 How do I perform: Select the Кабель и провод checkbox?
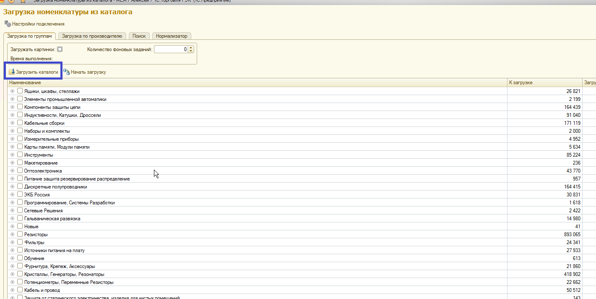click(x=20, y=290)
